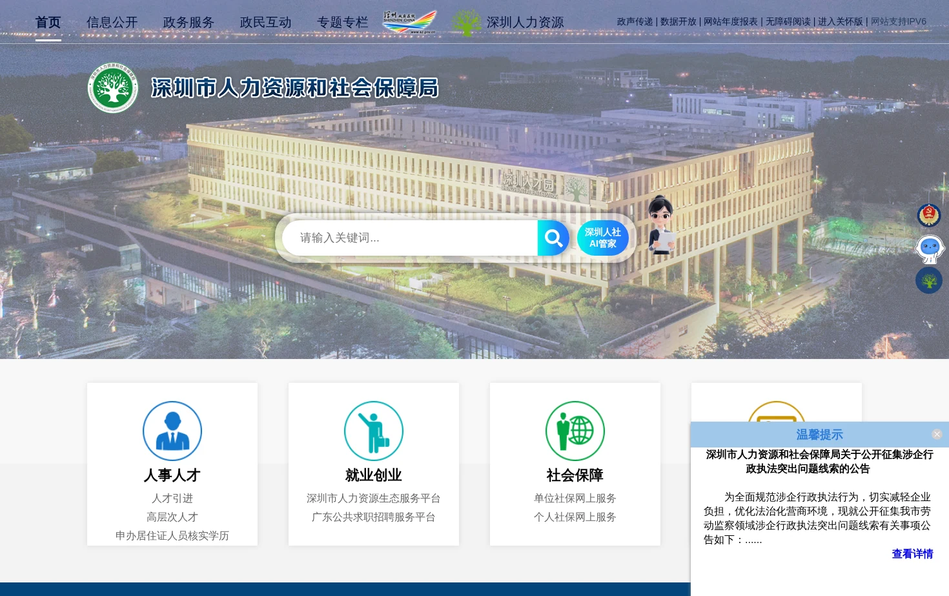Click the bureau tree emblem logo

pos(113,88)
